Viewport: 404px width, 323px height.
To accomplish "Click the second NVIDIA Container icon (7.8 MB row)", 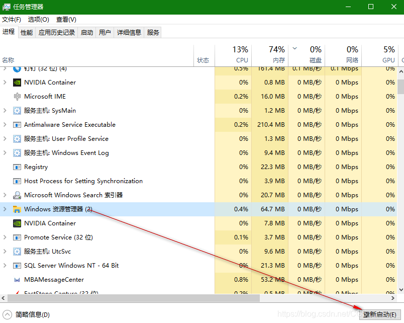I will point(17,223).
